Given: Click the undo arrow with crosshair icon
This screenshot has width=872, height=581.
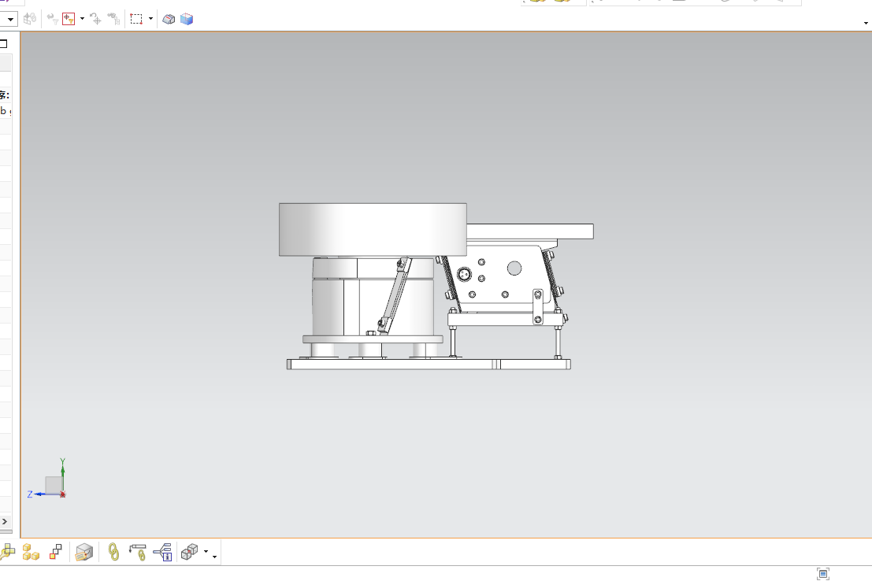Looking at the screenshot, I should [95, 19].
